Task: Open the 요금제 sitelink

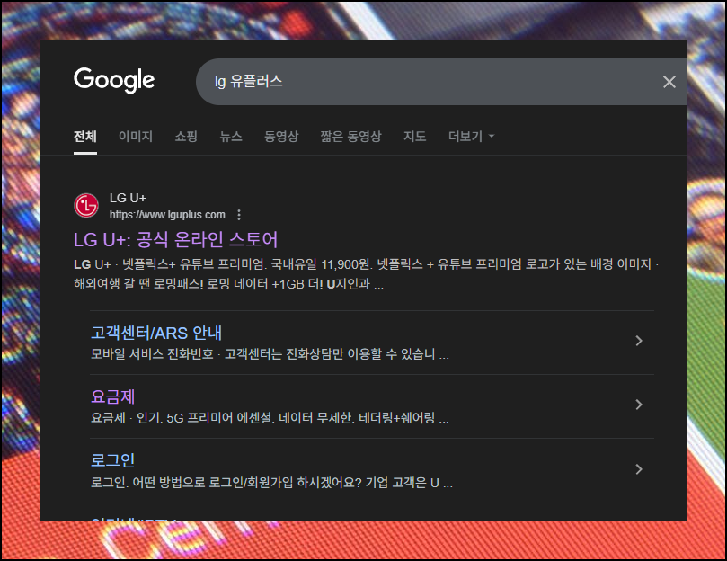Action: point(112,396)
